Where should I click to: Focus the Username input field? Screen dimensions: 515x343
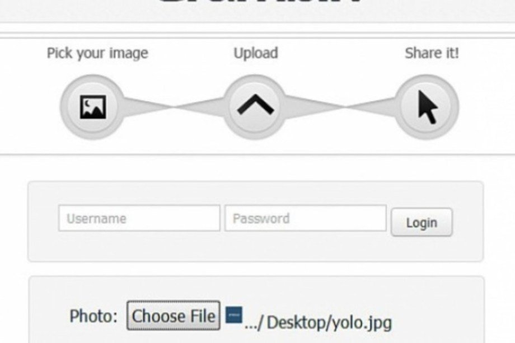(139, 218)
